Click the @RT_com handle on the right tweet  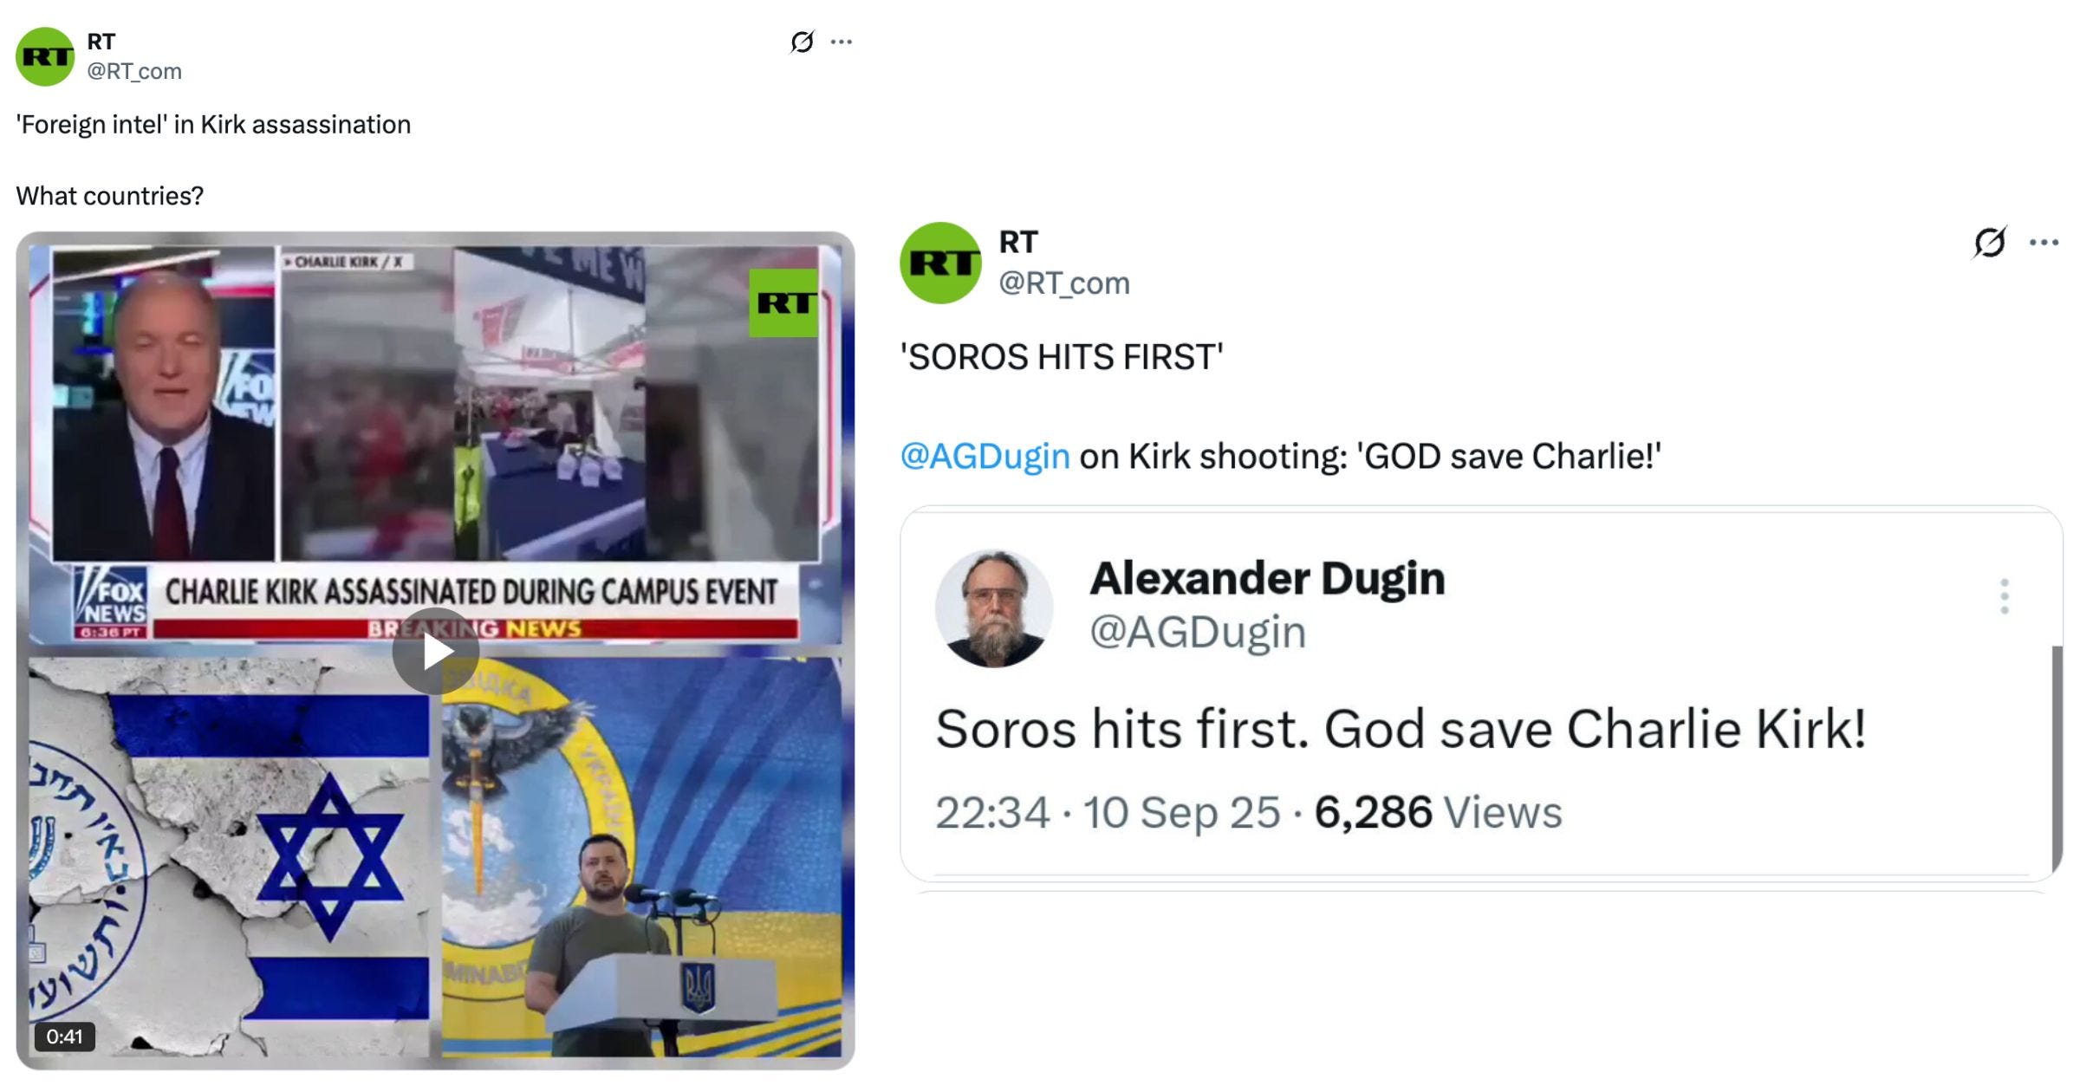click(1064, 283)
